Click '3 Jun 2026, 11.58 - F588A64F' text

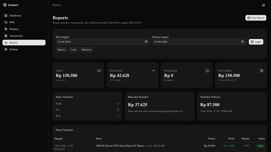pyautogui.click(x=216, y=111)
